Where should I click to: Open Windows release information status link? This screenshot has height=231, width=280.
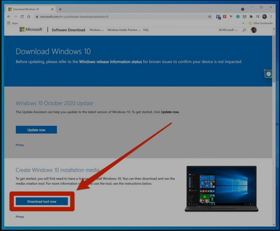(111, 62)
